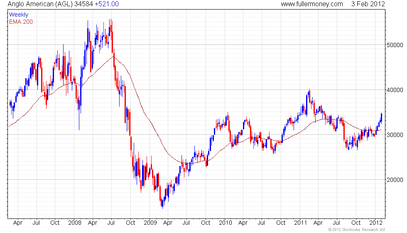
Task: Click the first 'Apr' label on x-axis
Action: (x=17, y=223)
